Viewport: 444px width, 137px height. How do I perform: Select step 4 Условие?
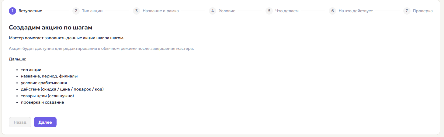[222, 11]
